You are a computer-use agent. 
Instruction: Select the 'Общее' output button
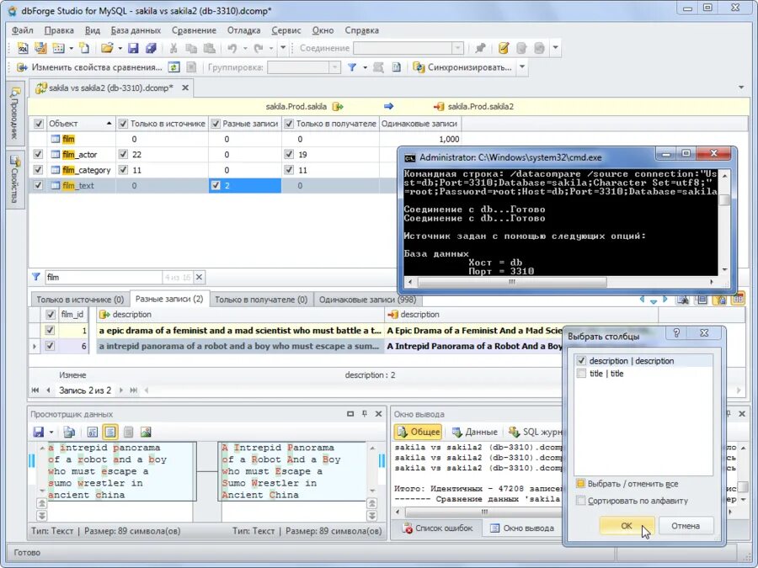pyautogui.click(x=418, y=432)
